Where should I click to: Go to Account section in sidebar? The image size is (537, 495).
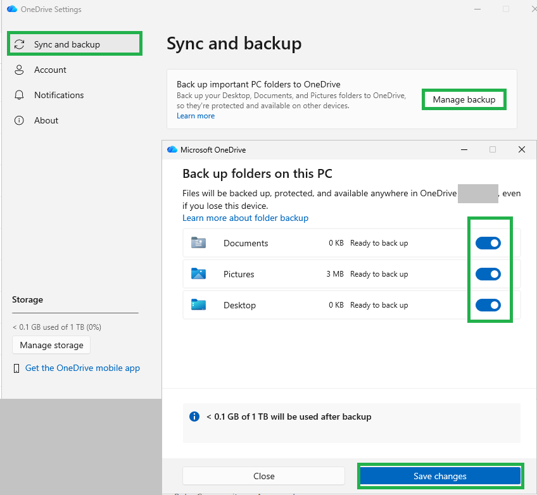coord(50,70)
